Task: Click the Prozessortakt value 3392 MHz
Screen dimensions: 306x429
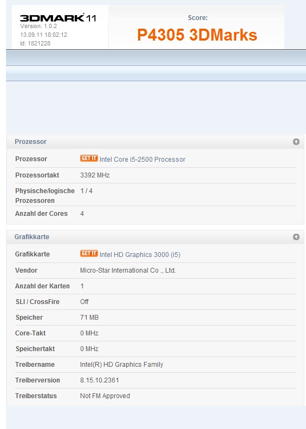Action: (95, 175)
